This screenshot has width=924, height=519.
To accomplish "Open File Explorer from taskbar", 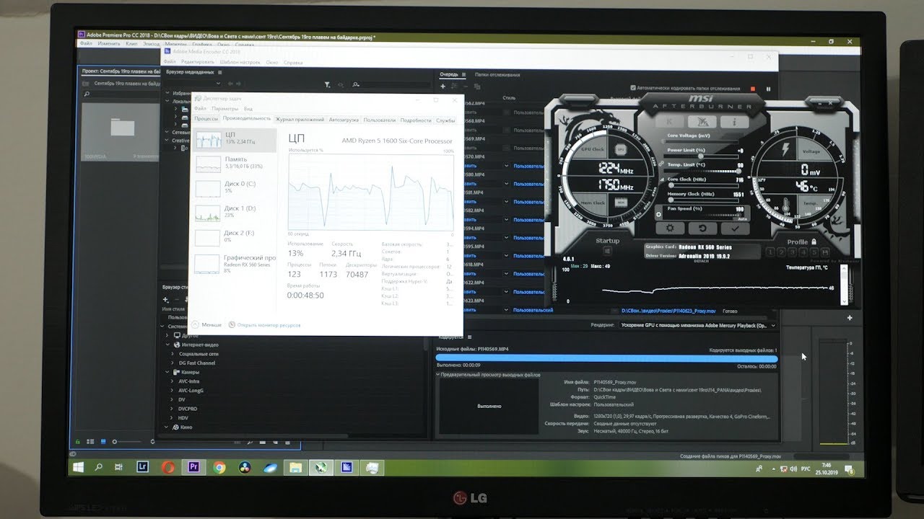I will tap(295, 467).
